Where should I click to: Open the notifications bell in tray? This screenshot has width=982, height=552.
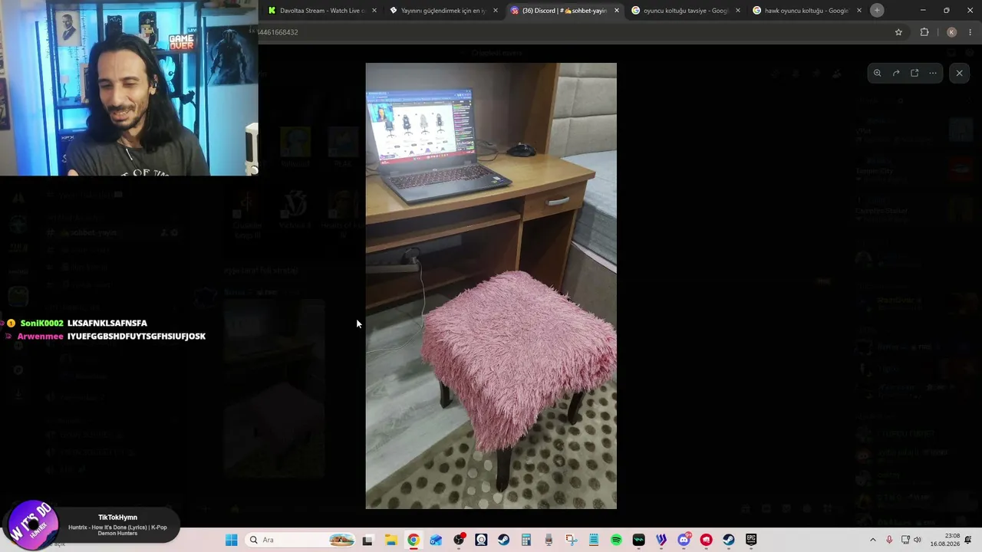[968, 540]
